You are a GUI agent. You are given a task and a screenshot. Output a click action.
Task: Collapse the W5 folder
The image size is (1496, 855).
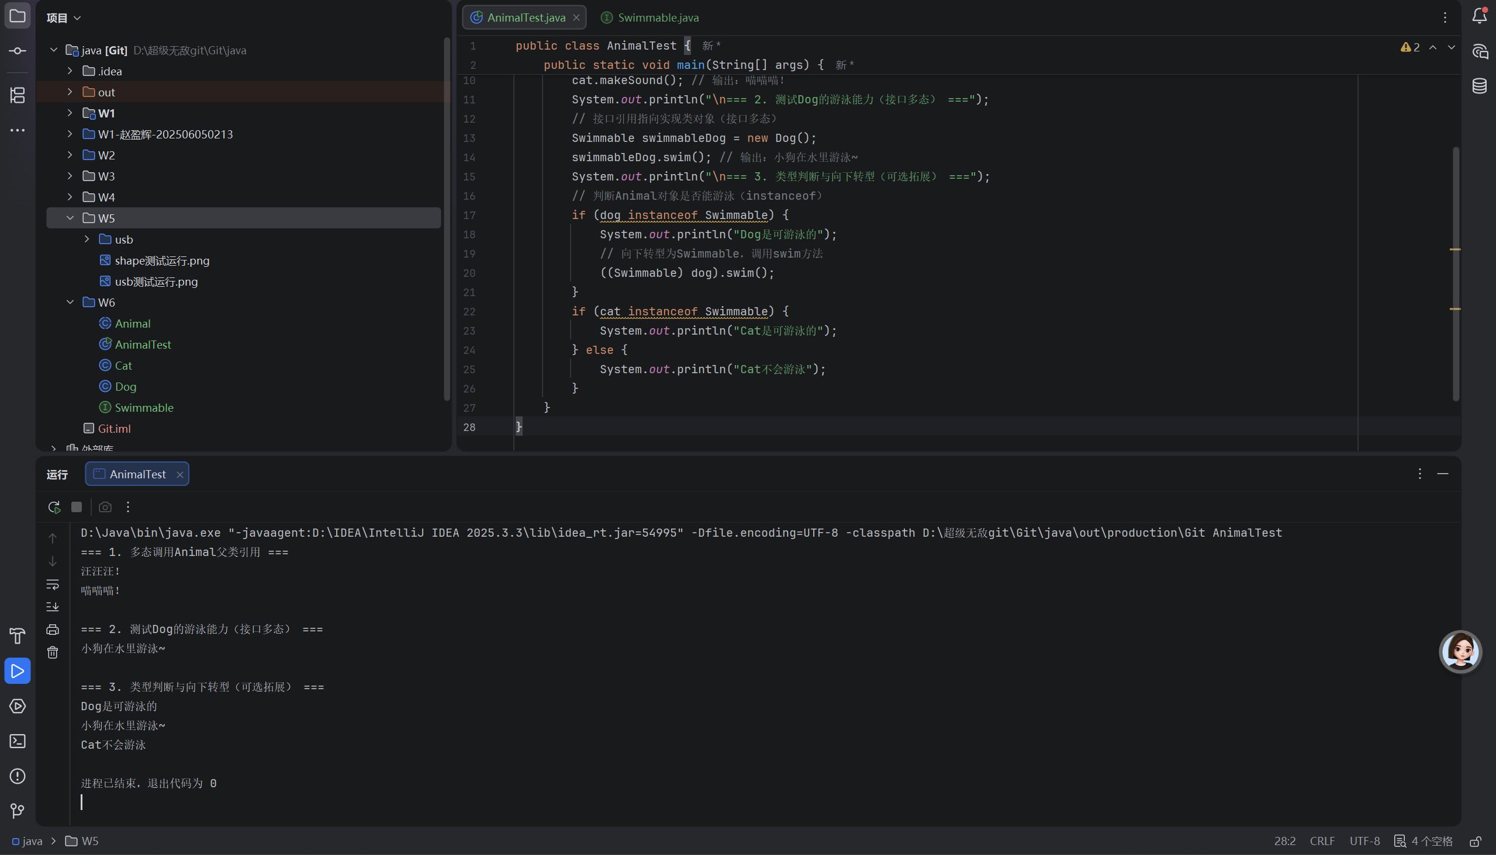70,218
